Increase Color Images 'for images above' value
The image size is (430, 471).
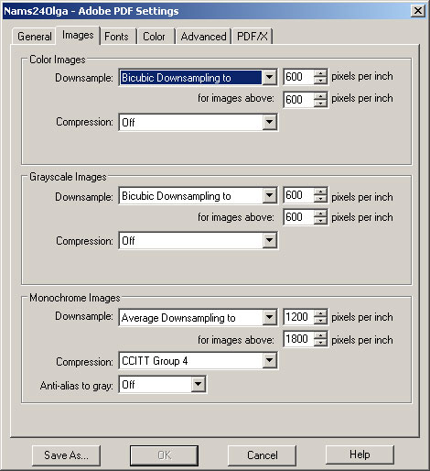(x=320, y=96)
